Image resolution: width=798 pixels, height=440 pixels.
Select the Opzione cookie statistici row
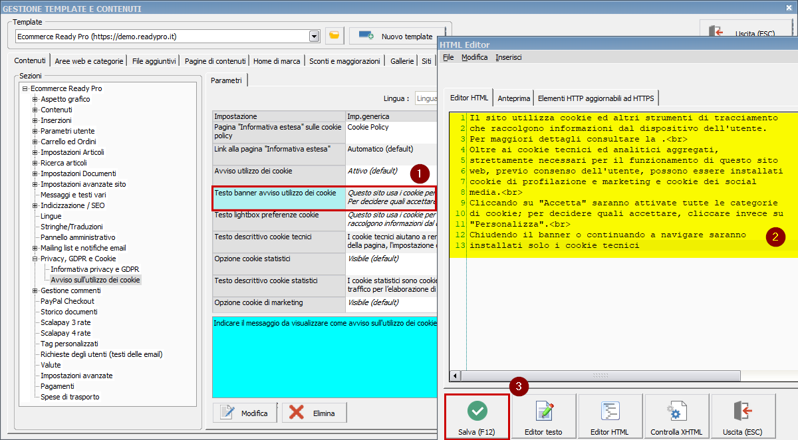[325, 264]
